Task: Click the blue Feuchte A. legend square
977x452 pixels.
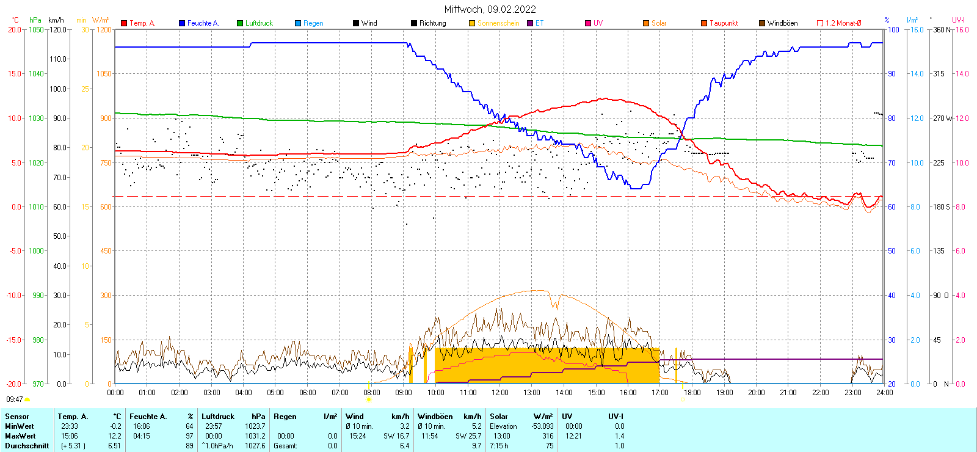Action: tap(182, 23)
